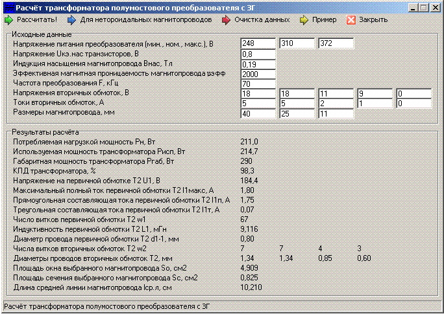Image resolution: width=444 pixels, height=314 pixels.
Task: Click triangular current component value 0,07
Action: tap(247, 210)
